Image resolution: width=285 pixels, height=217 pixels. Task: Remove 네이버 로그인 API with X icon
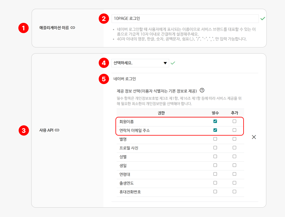click(x=254, y=137)
